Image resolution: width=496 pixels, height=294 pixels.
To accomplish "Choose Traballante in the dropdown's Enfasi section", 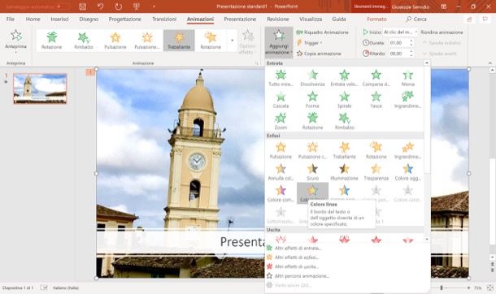I will pos(344,150).
